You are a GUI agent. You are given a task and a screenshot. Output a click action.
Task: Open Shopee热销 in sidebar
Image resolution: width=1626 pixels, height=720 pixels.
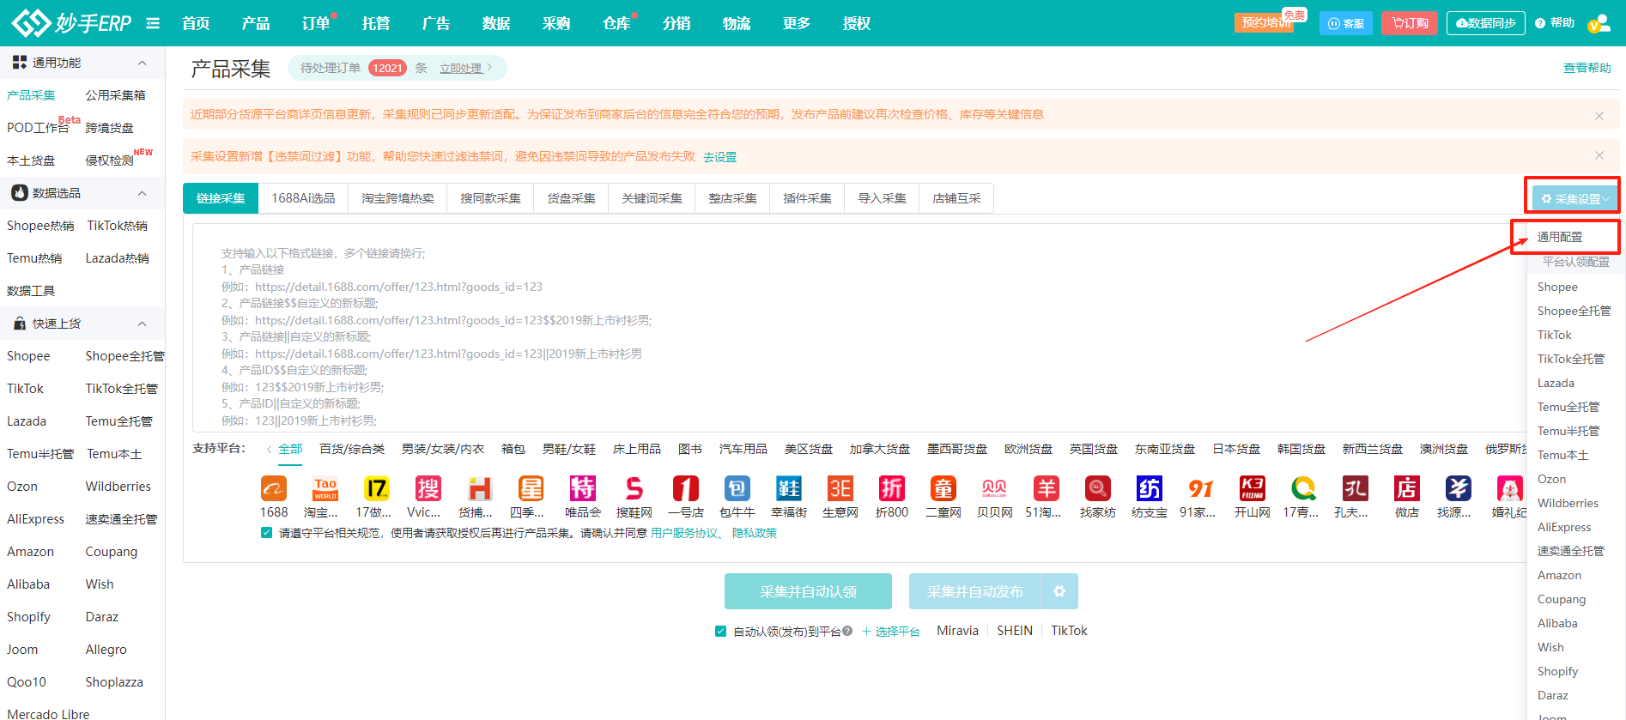(40, 226)
